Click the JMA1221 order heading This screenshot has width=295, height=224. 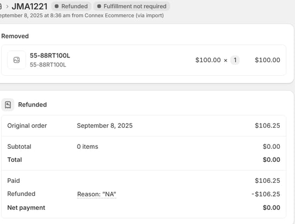point(29,6)
